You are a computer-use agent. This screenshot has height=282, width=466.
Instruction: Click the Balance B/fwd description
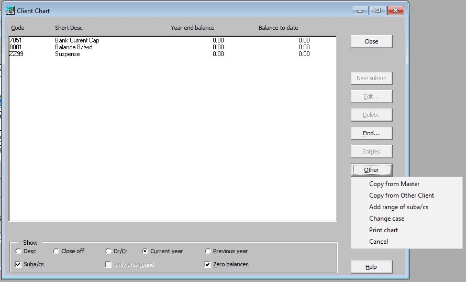[x=74, y=47]
